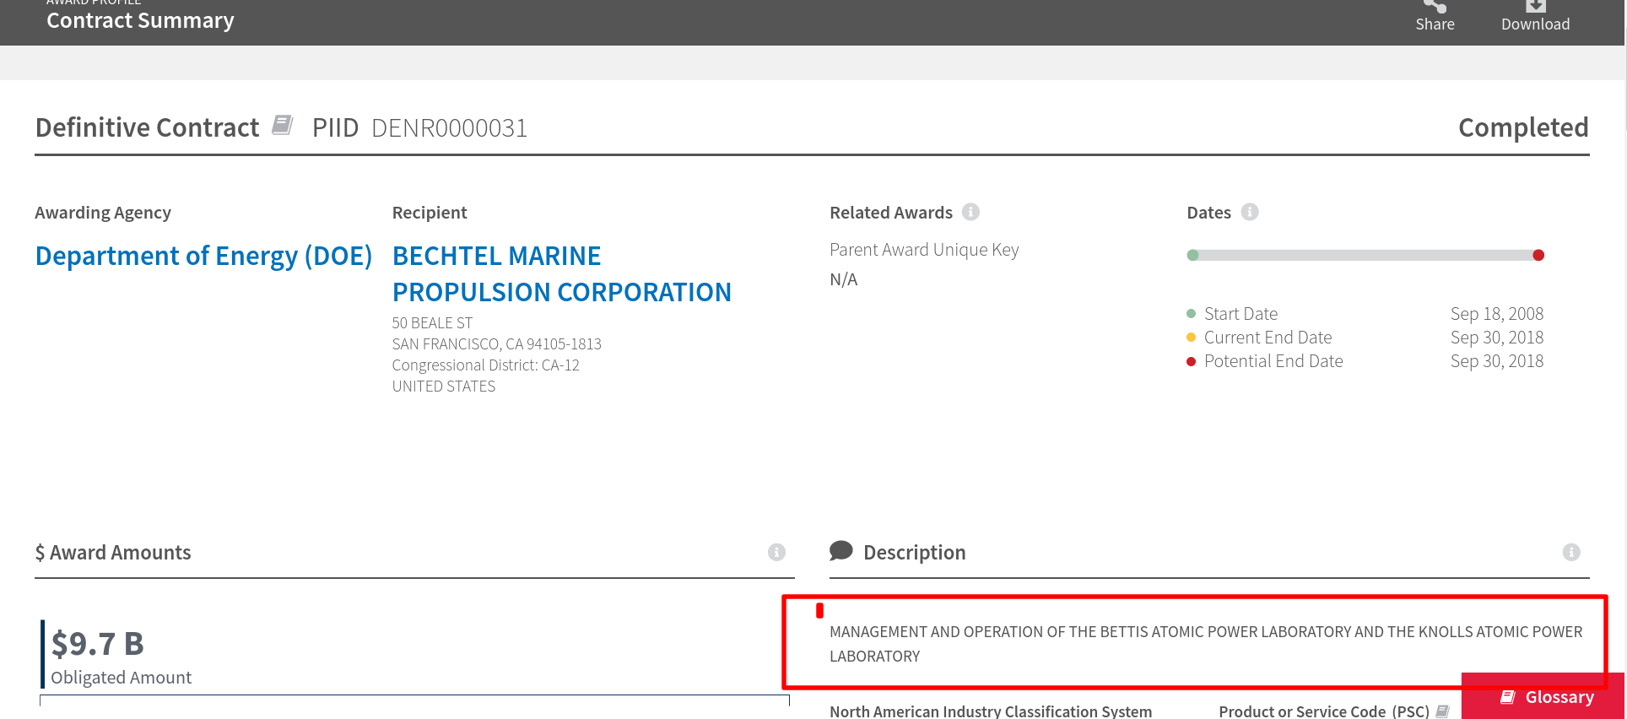Open Bechtel Marine Propulsion Corporation recipient link
Viewport: 1627px width, 719px height.
[x=561, y=273]
